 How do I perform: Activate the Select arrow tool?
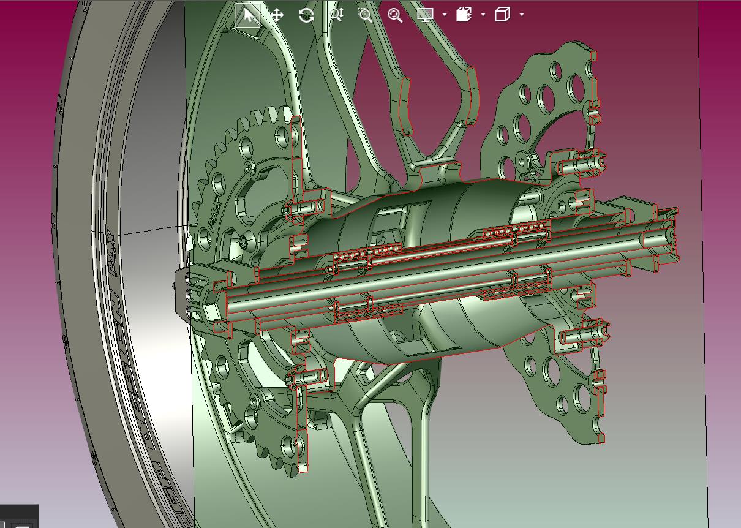tap(248, 15)
